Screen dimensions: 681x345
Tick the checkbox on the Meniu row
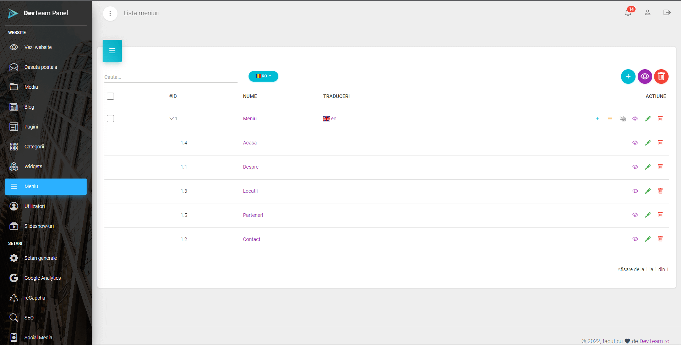pos(110,119)
